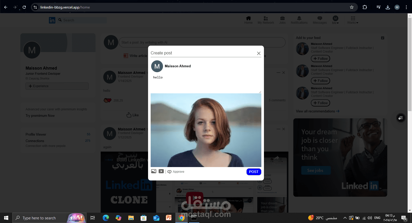The height and width of the screenshot is (223, 412).
Task: Follow the first recommended Maisoon Ahmed
Action: (x=320, y=59)
